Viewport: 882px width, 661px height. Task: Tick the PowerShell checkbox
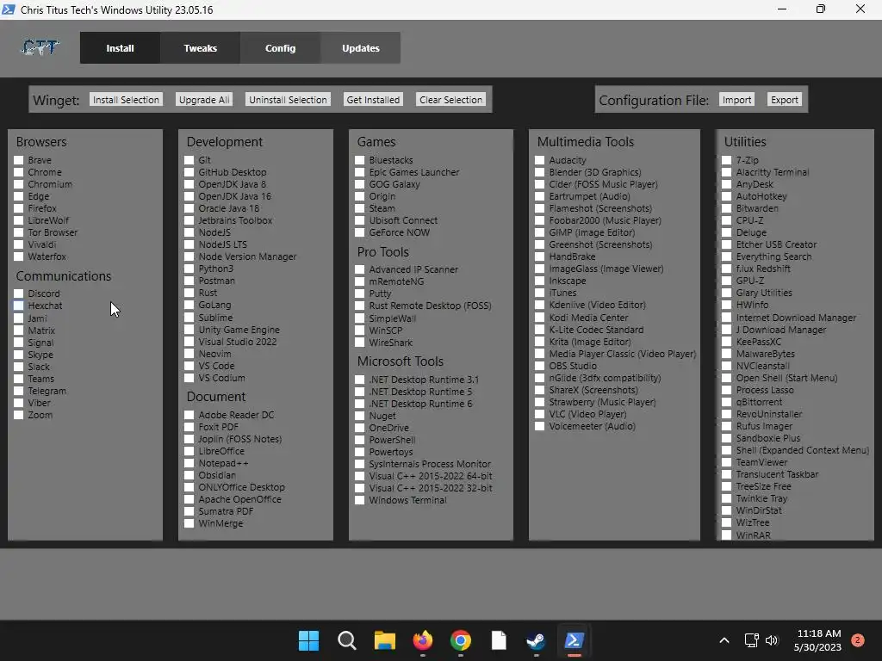coord(359,440)
